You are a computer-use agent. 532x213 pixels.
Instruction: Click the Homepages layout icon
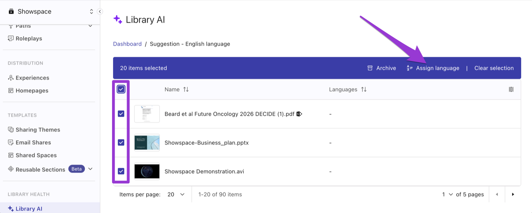[11, 91]
